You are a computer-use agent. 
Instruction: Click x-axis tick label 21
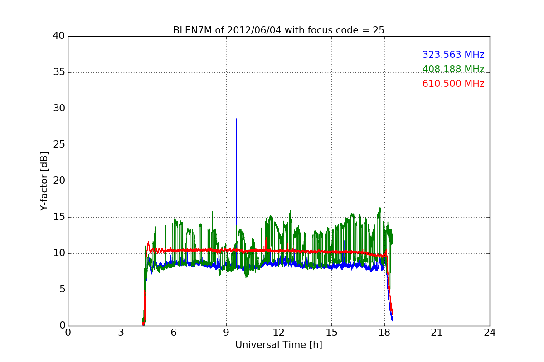click(x=437, y=333)
